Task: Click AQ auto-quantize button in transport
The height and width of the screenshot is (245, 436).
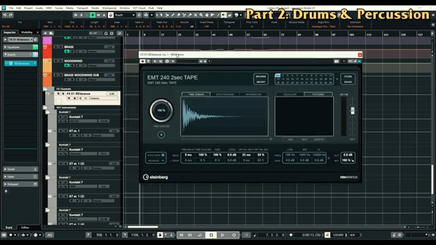Action: click(x=50, y=235)
